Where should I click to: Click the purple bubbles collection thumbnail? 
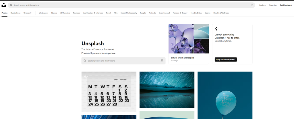coord(181,39)
